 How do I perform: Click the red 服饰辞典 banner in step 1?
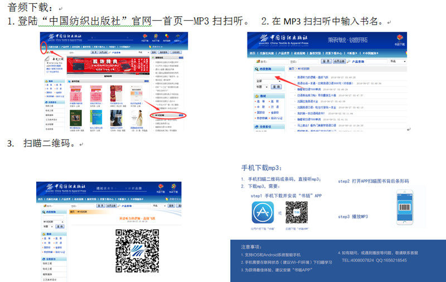[108, 66]
